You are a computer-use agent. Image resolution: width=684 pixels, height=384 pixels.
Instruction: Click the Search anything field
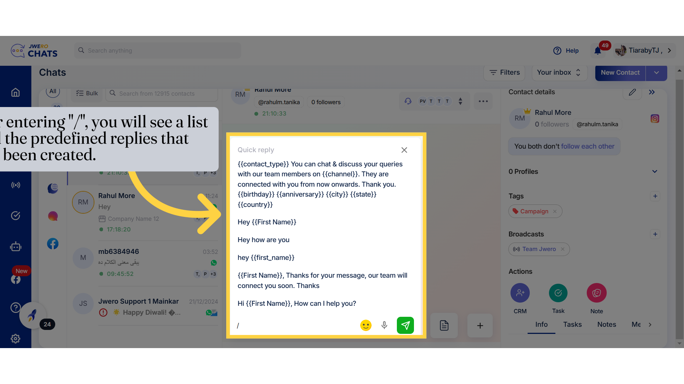coord(157,50)
